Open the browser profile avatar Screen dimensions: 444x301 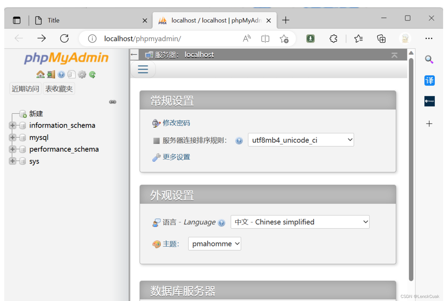pyautogui.click(x=405, y=38)
